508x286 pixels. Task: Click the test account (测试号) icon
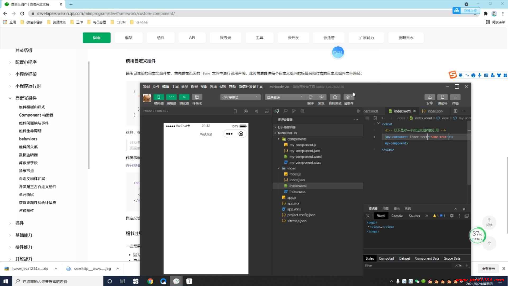click(442, 97)
